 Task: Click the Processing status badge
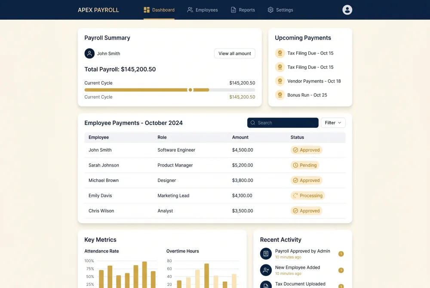[x=308, y=195]
